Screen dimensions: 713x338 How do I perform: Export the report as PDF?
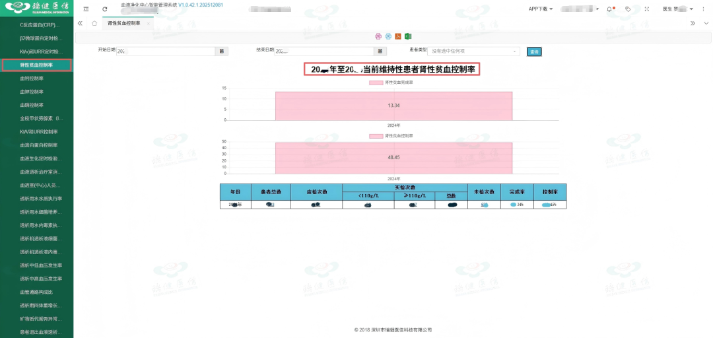click(398, 36)
